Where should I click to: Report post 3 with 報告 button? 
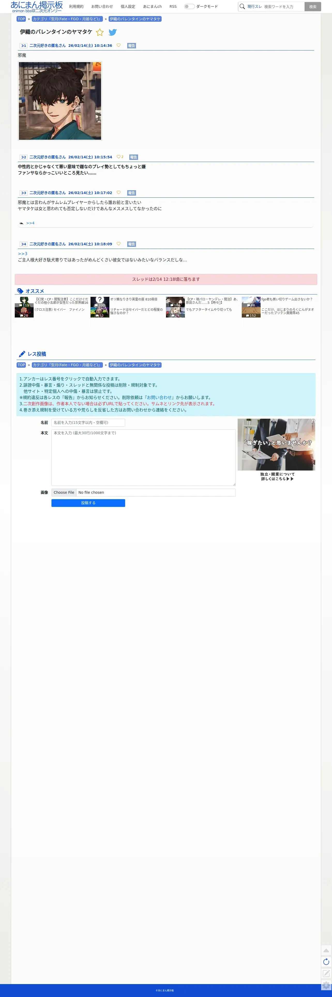click(132, 193)
